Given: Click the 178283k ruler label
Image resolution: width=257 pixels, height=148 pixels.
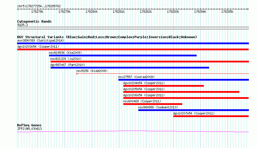Looking at the screenshot, I should 173,12.
